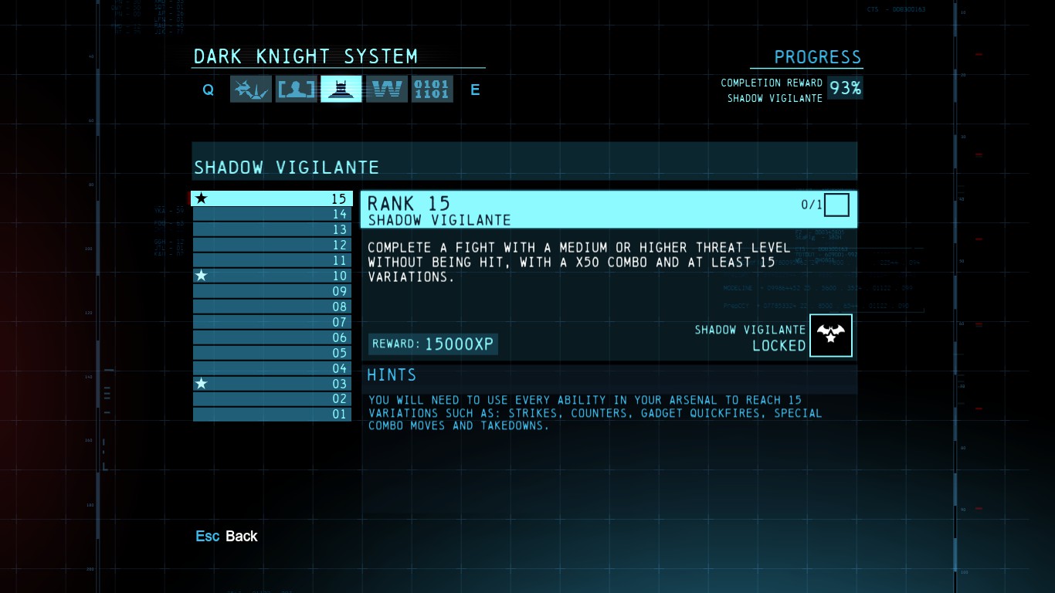Click the 93% completion progress value

click(x=845, y=89)
